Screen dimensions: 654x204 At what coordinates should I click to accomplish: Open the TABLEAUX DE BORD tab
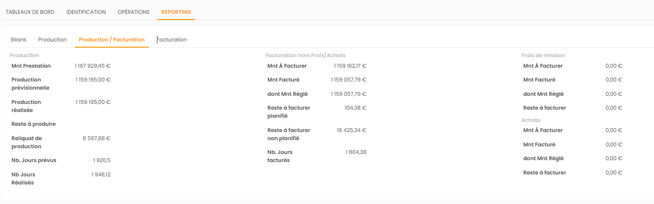click(x=30, y=12)
